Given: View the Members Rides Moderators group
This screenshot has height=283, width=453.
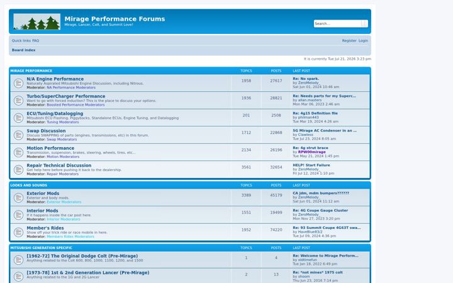Looking at the screenshot, I should coord(70,237).
